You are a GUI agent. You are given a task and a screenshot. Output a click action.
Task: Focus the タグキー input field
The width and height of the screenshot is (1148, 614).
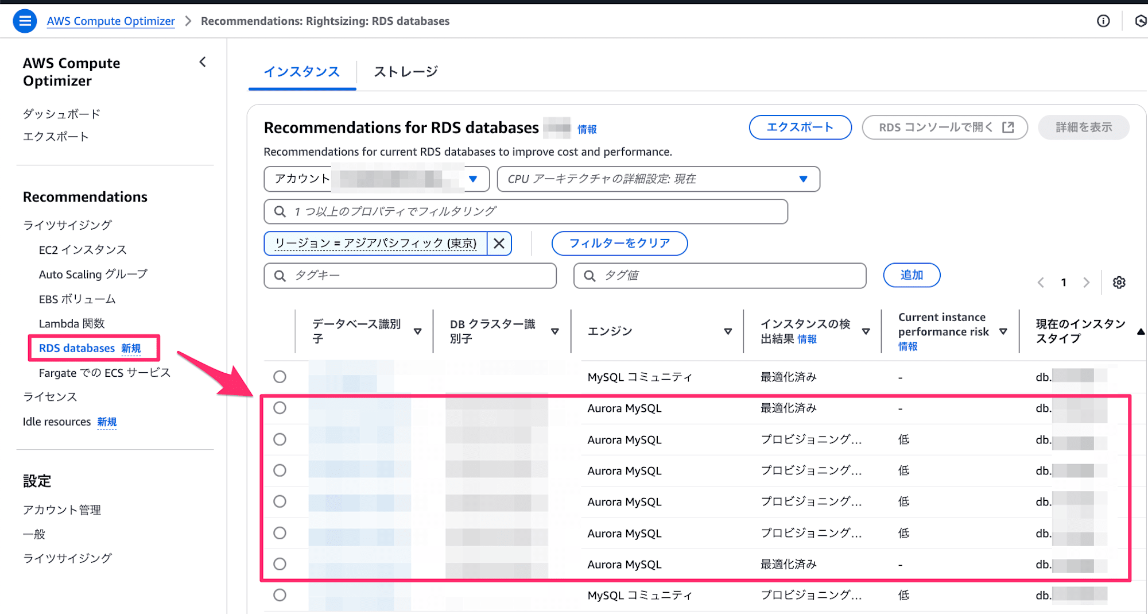(x=410, y=276)
